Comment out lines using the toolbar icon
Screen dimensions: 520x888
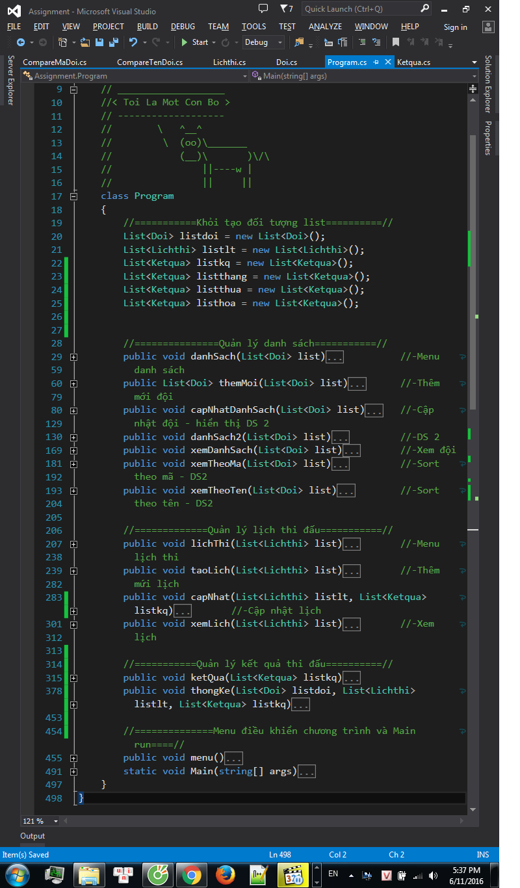362,42
